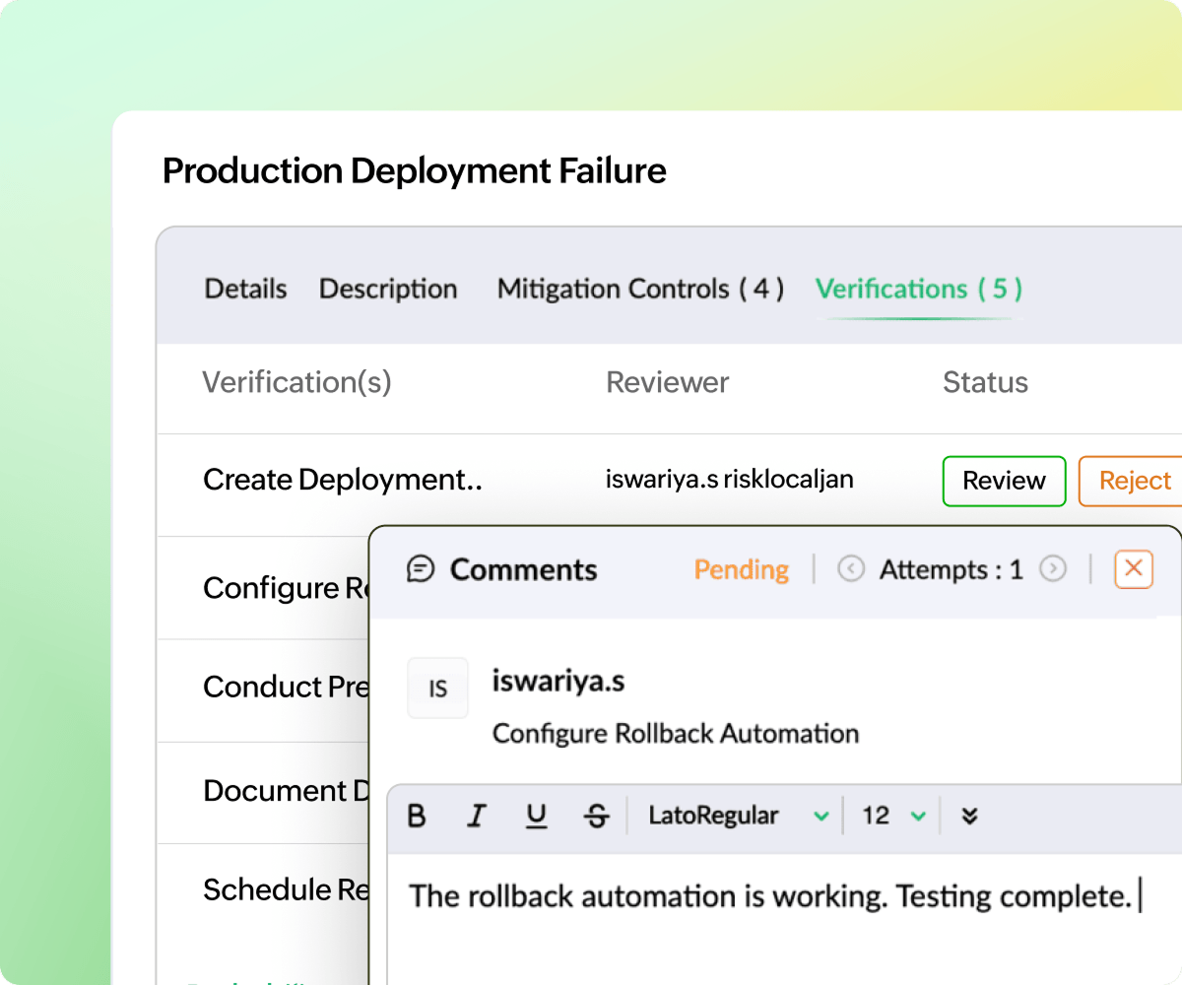Close the Comments popup
Image resolution: width=1182 pixels, height=985 pixels.
[1134, 569]
